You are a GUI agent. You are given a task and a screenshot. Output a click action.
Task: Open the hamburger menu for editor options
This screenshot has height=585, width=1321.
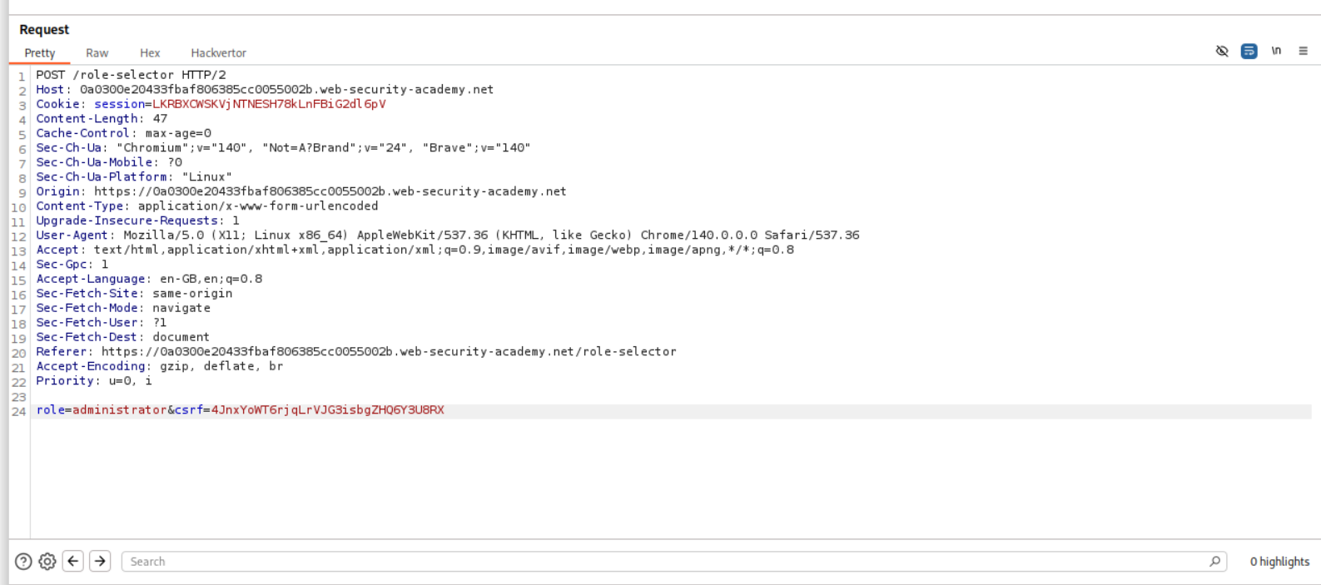click(1303, 51)
